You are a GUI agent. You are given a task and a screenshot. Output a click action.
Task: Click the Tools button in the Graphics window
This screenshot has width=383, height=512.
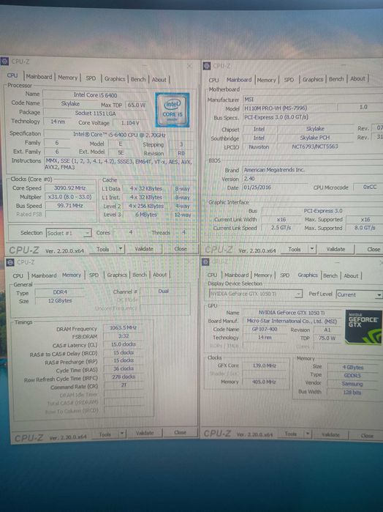[x=290, y=434]
